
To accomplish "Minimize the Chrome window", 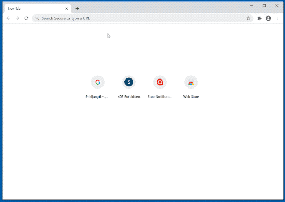I will click(x=251, y=6).
